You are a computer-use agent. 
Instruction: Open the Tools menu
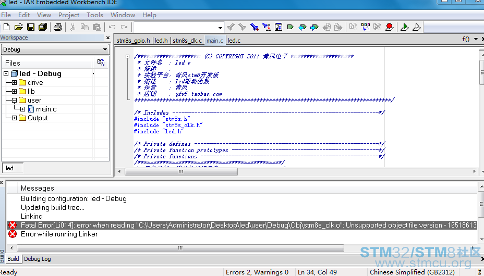point(94,15)
